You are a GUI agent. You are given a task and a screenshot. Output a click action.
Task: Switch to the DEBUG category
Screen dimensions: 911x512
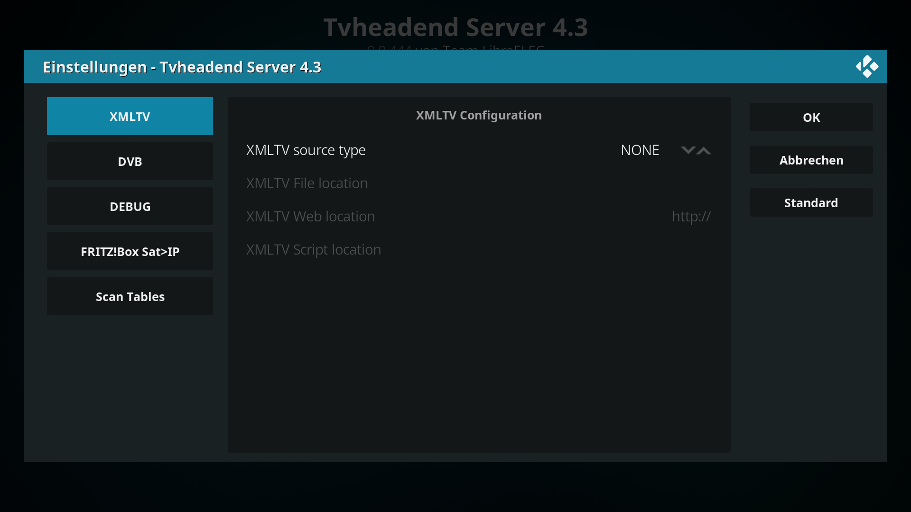point(130,206)
